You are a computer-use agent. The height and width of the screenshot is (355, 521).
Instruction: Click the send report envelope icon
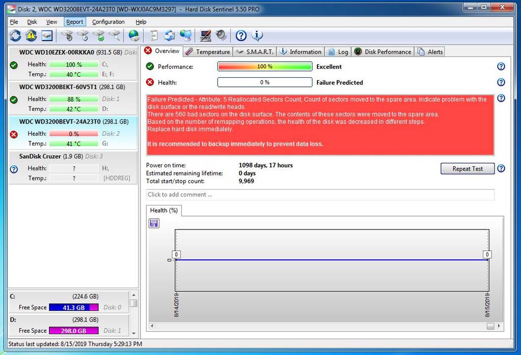(x=169, y=35)
